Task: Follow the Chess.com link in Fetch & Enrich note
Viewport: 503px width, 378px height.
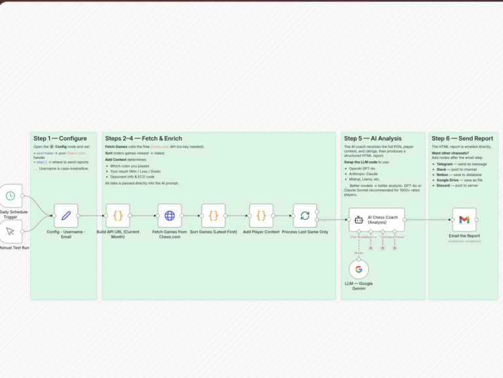Action: 160,146
